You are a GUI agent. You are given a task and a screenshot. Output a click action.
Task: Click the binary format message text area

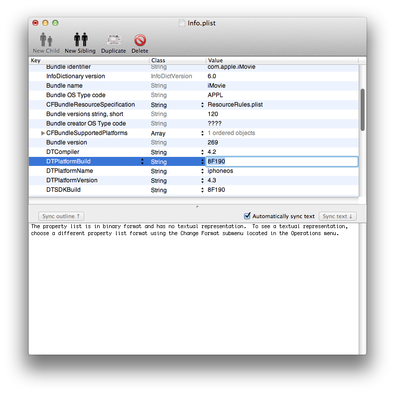193,289
